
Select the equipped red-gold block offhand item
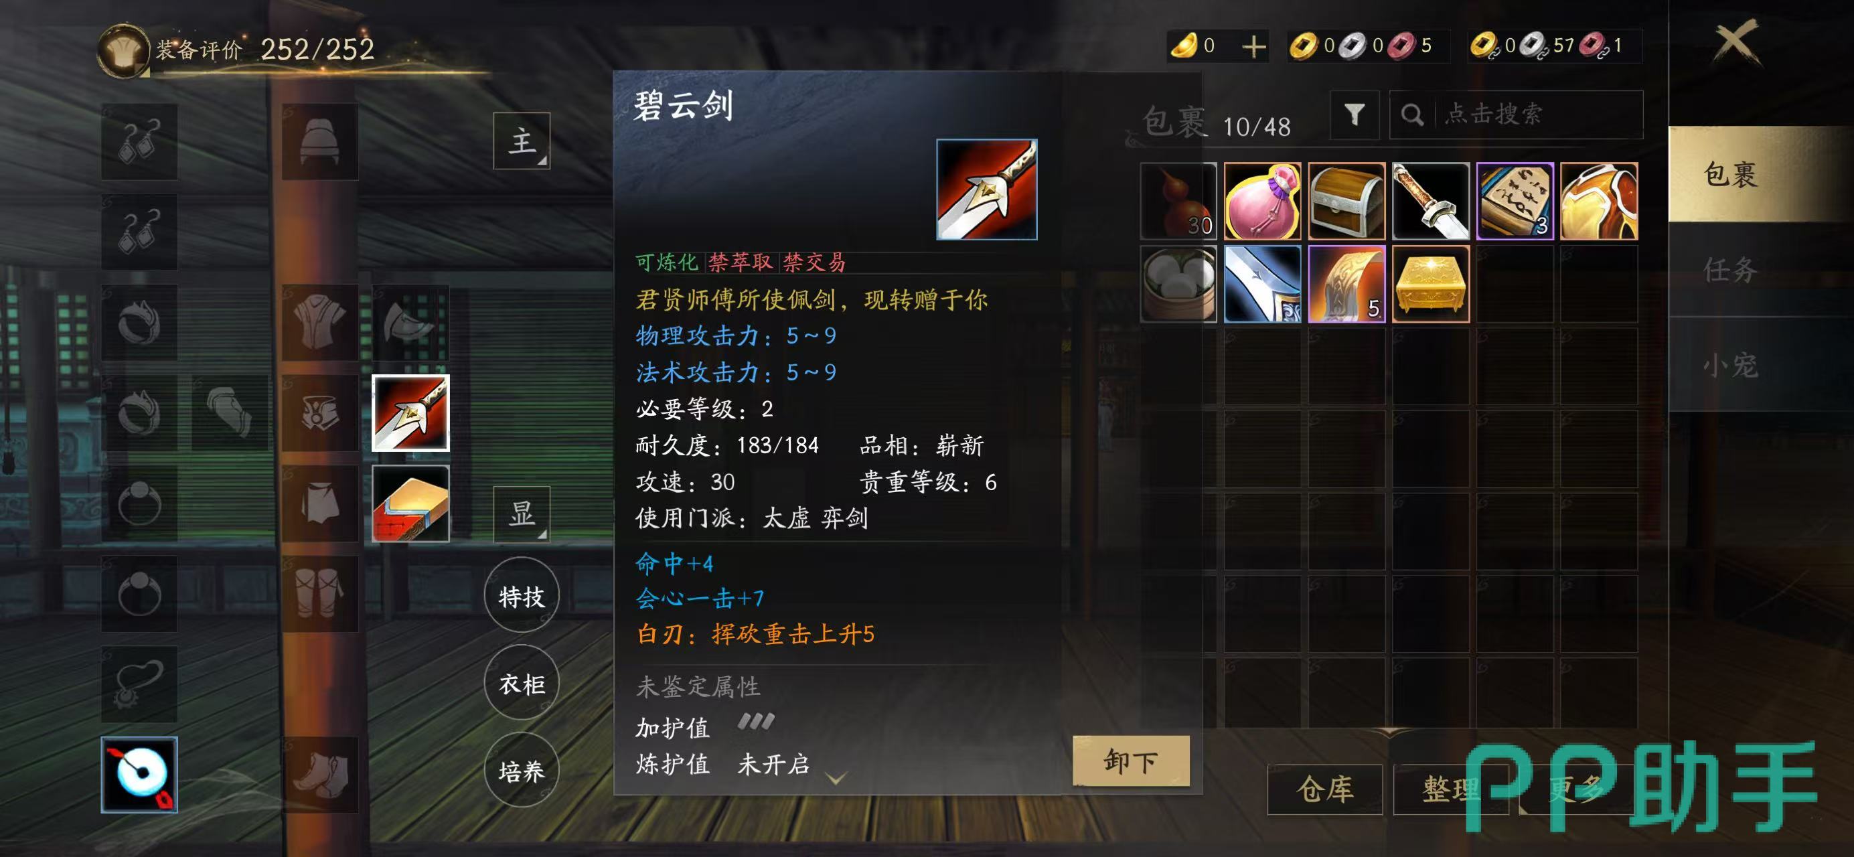click(410, 503)
